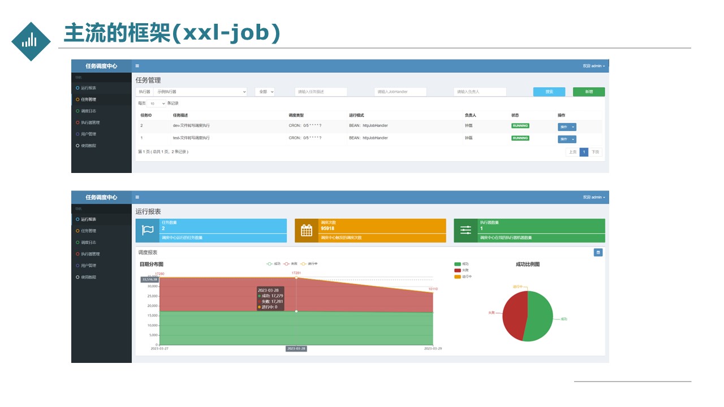Screen dimensions: 724x407
Task: Expand 欢迎 admin menu in the top panel
Action: pos(594,66)
